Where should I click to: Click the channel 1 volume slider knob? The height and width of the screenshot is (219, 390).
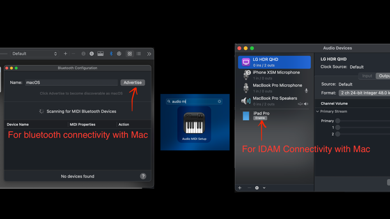337,128
